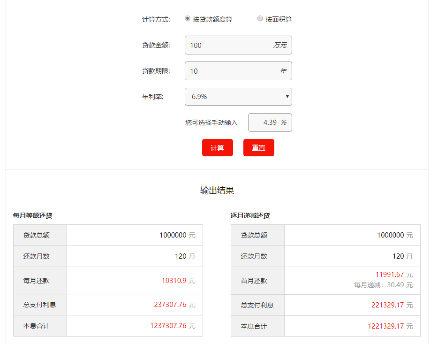
Task: Expand the annual rate selector showing 6.9%
Action: [x=238, y=97]
